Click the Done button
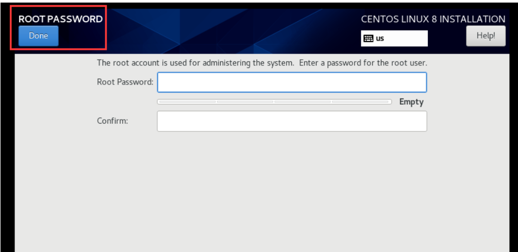Image resolution: width=518 pixels, height=252 pixels. (x=38, y=36)
